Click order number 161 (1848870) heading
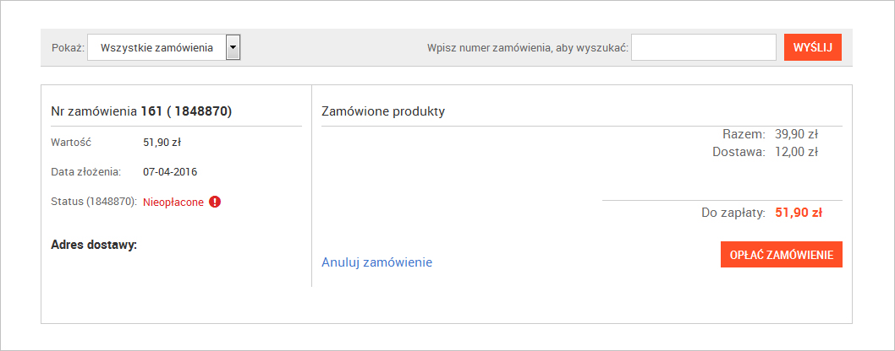This screenshot has width=895, height=351. point(141,111)
